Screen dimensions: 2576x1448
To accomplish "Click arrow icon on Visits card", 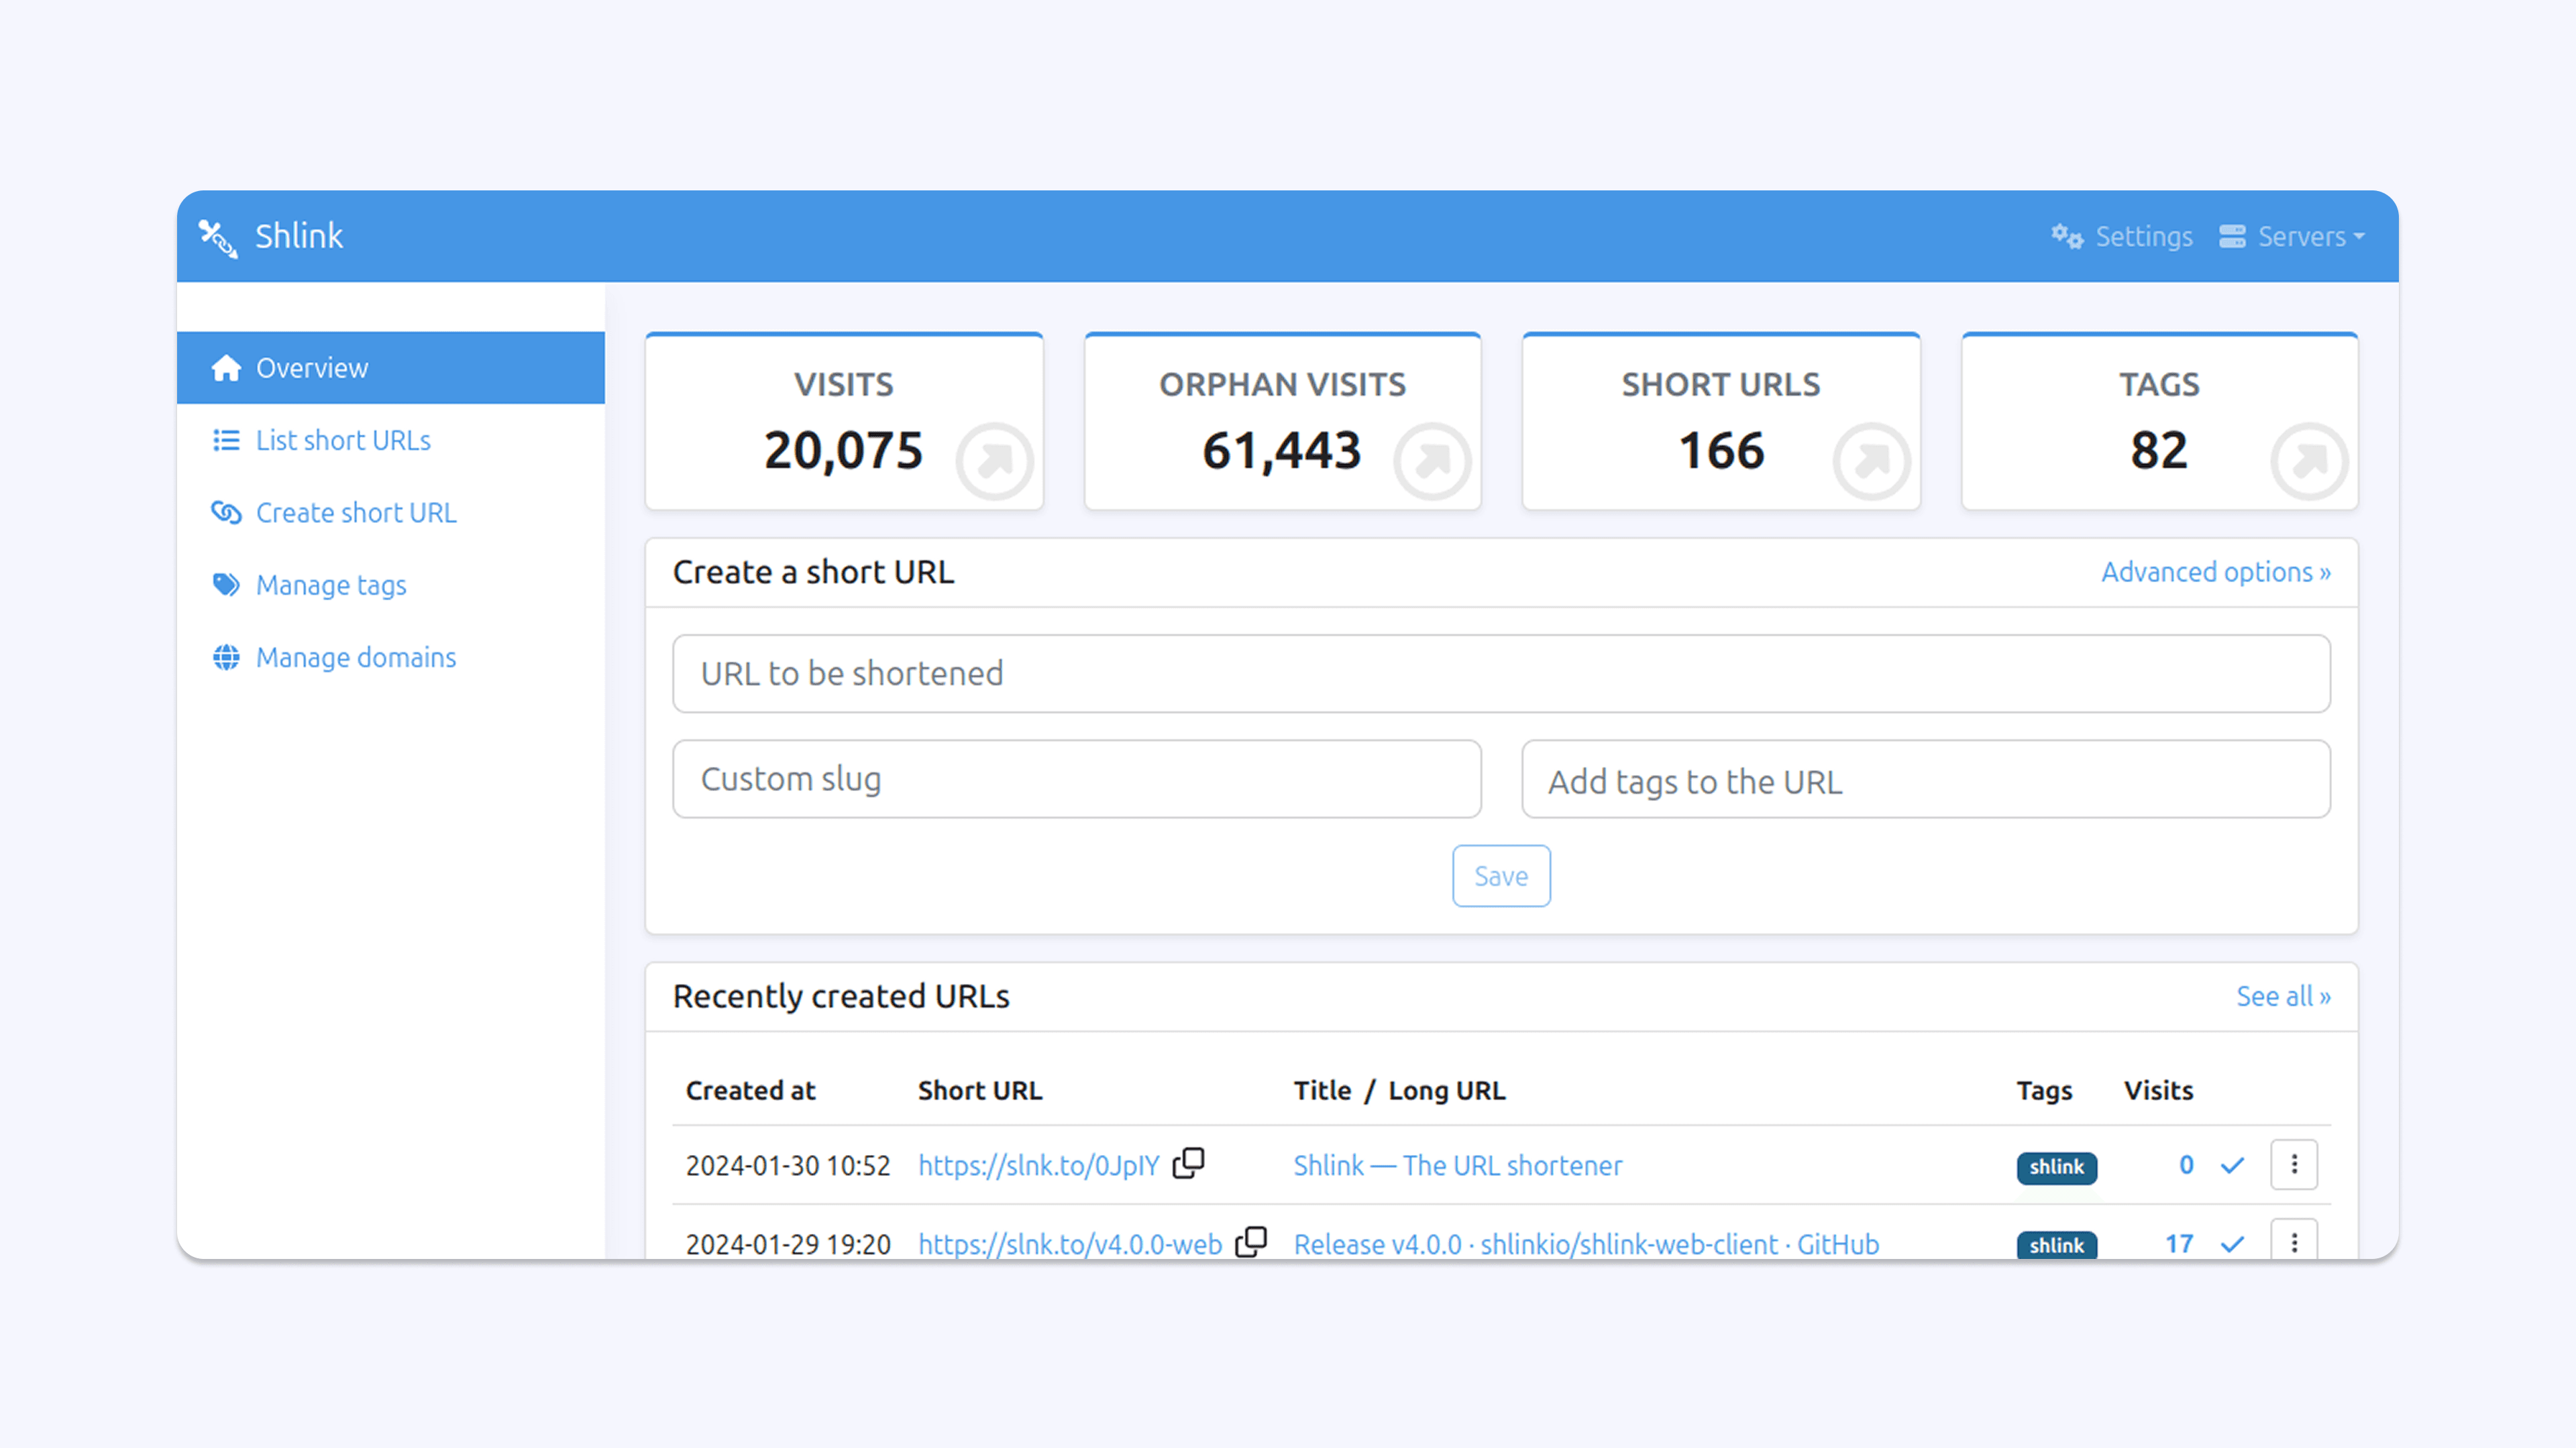I will click(994, 462).
